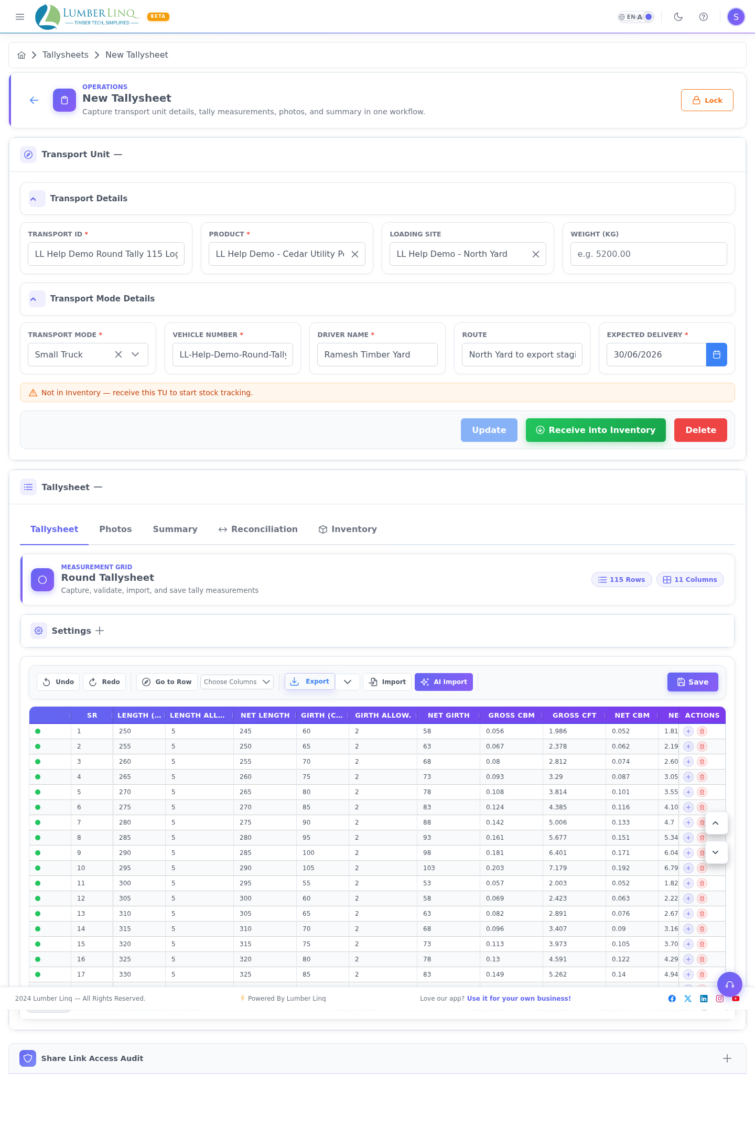The width and height of the screenshot is (755, 1137).
Task: Click the Transport ID input field
Action: [x=106, y=254]
